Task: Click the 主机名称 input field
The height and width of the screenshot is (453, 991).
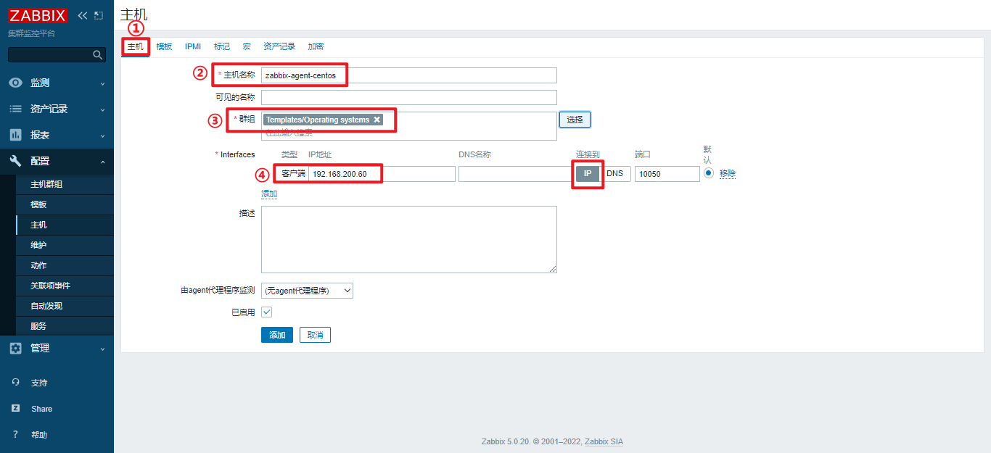Action: click(x=409, y=75)
